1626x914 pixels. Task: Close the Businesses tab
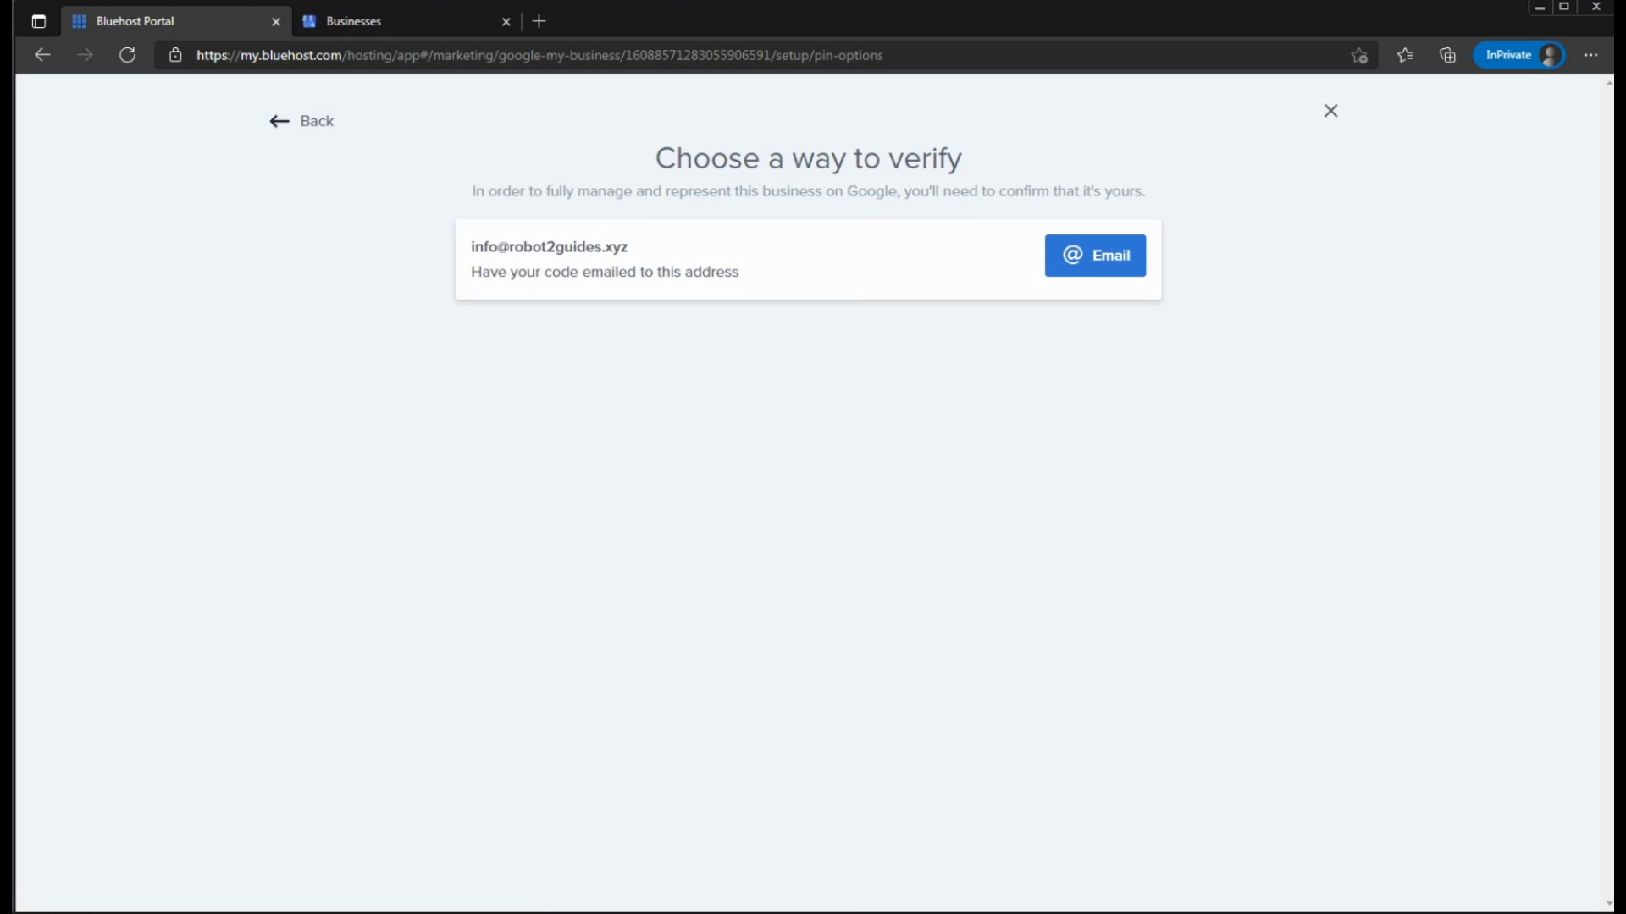[506, 22]
